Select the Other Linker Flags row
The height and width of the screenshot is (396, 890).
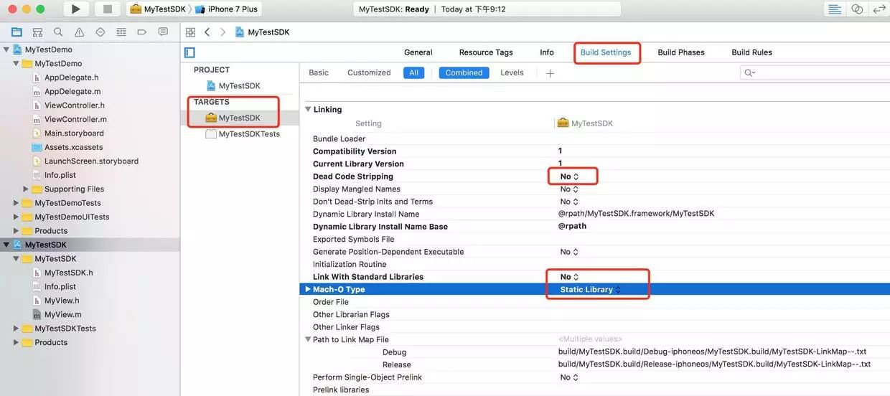point(594,327)
